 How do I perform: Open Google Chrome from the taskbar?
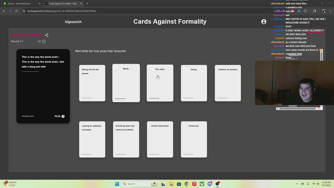pyautogui.click(x=186, y=184)
